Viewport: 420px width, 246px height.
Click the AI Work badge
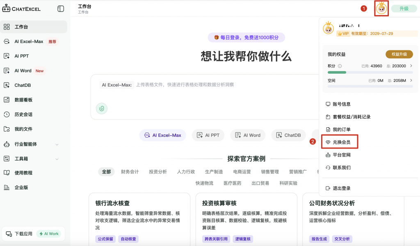(49, 234)
